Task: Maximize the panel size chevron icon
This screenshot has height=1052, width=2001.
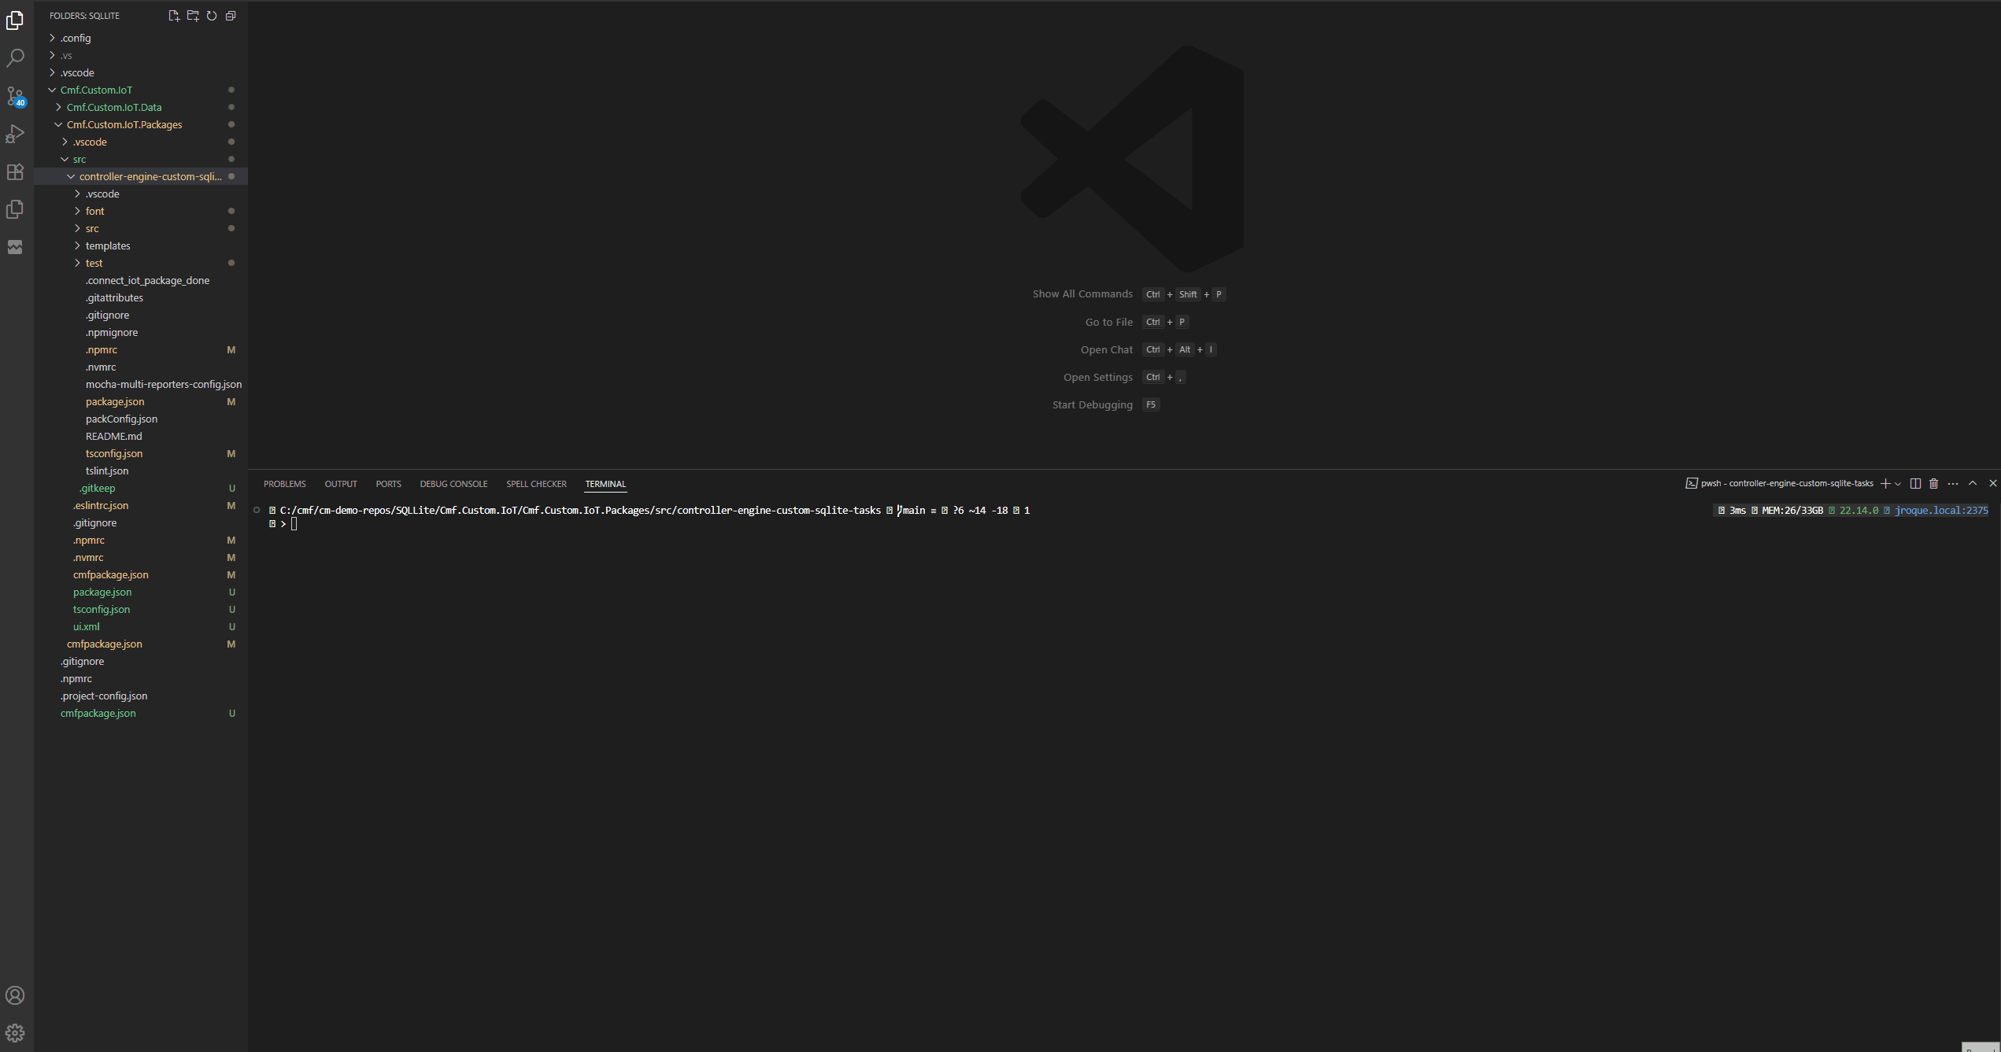Action: (x=1973, y=484)
